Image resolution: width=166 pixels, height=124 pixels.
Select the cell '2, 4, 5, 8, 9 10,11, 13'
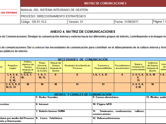pyautogui.click(x=13, y=87)
